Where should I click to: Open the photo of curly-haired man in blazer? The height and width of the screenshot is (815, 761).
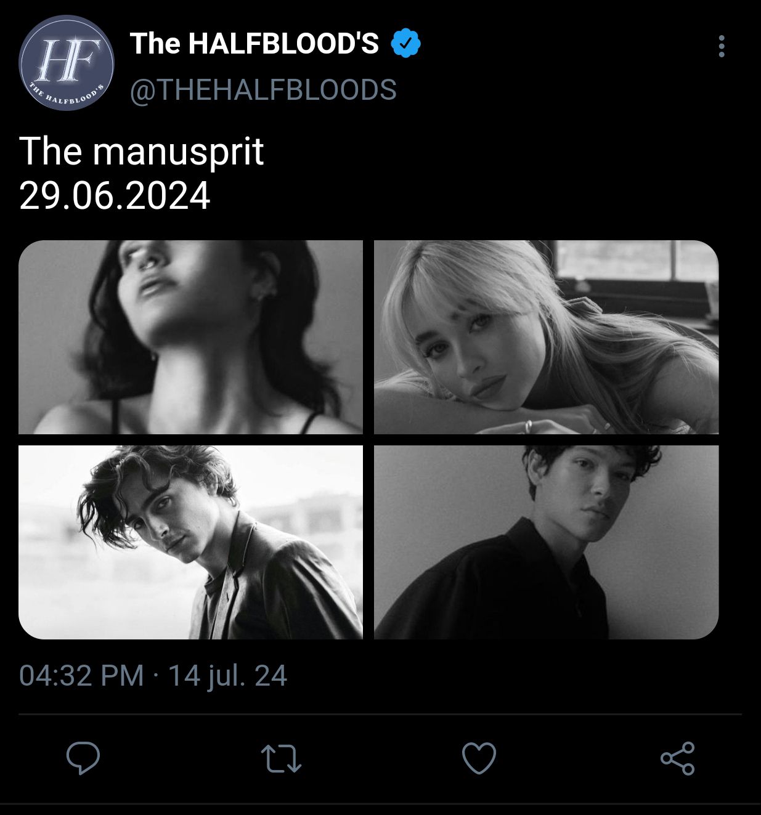click(190, 542)
